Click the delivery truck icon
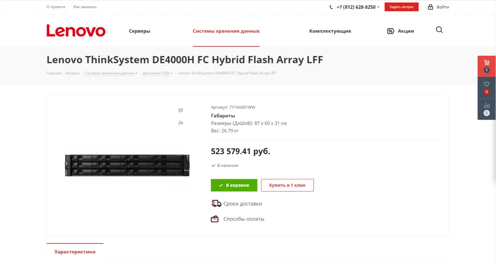Viewport: 496px width, 264px height. (x=216, y=204)
